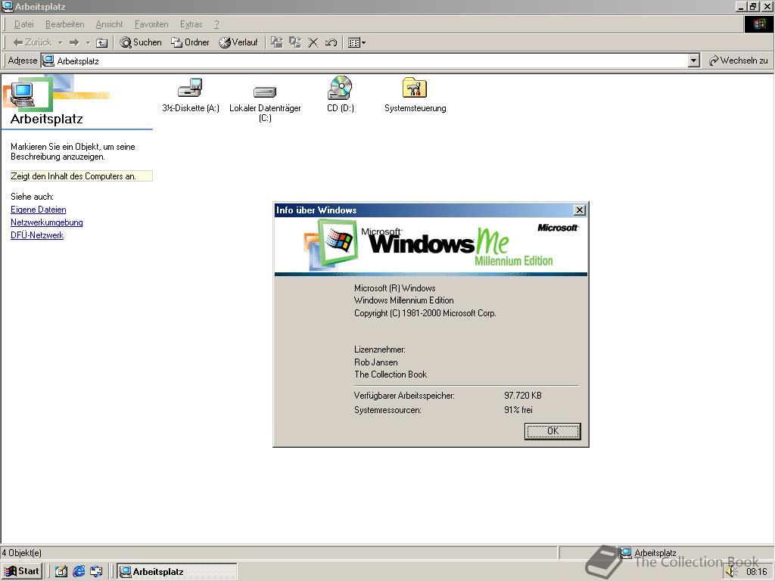
Task: Click the move-to-folder toolbar icon
Action: [x=277, y=42]
